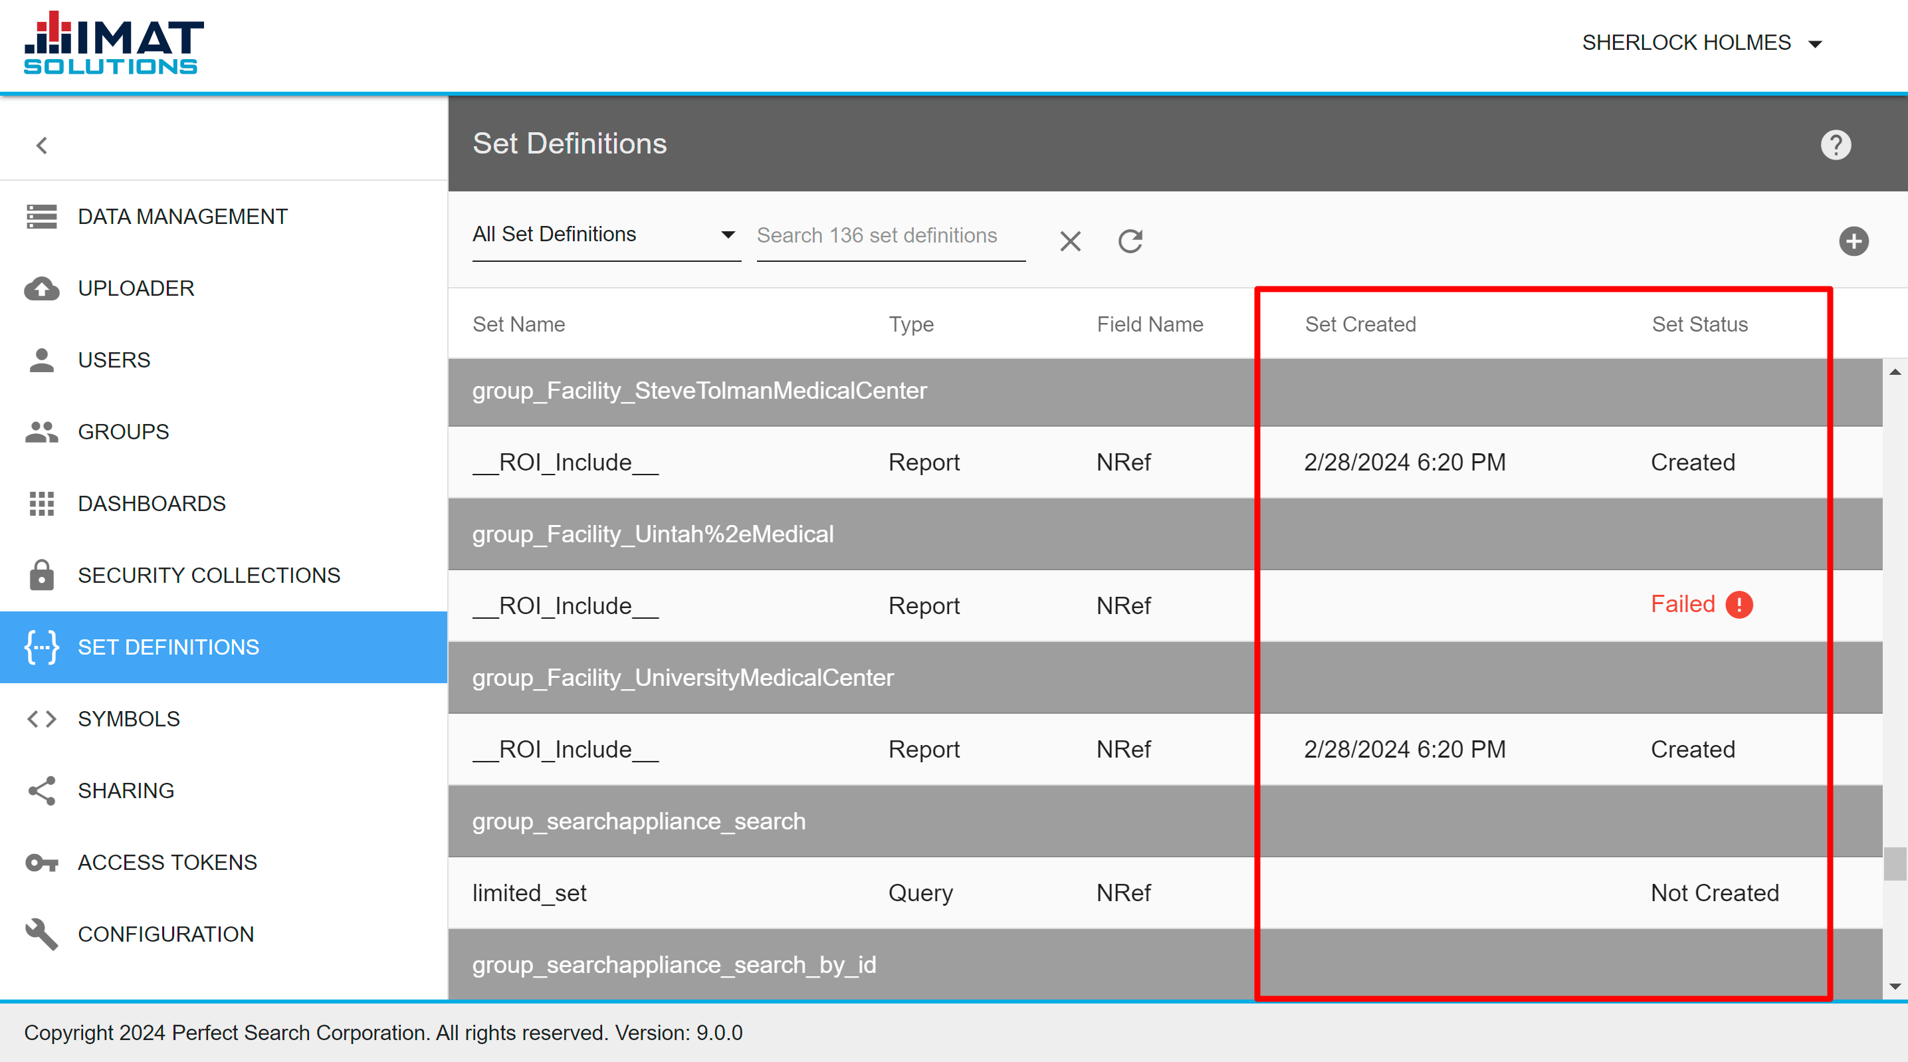Viewport: 1908px width, 1062px height.
Task: Click the Data Management list icon
Action: [41, 216]
